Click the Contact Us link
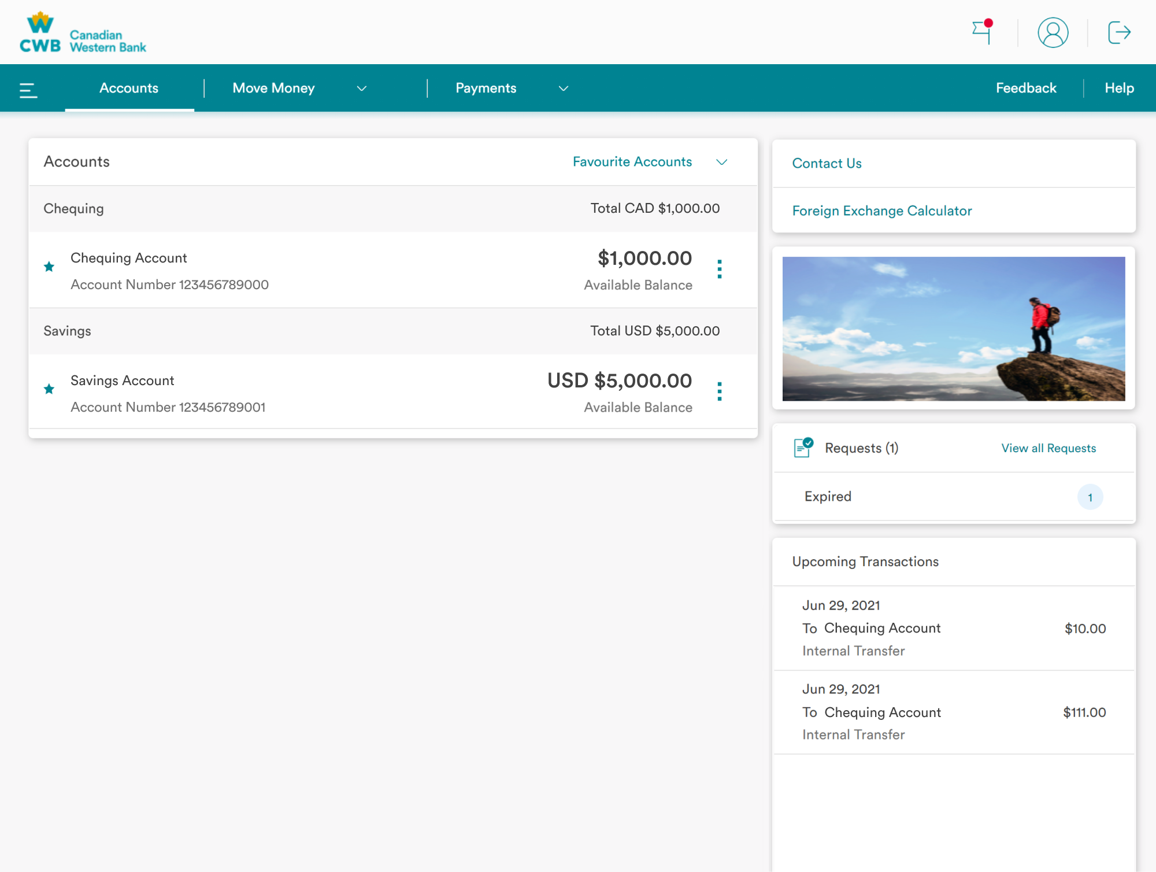The height and width of the screenshot is (872, 1156). pos(827,163)
